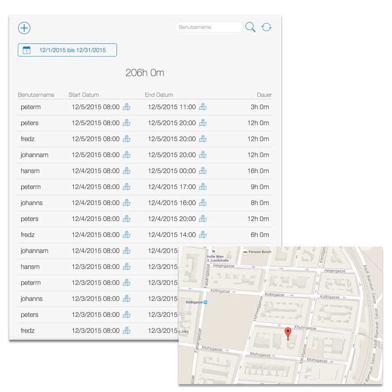
Task: Click the red location pin on the map
Action: pyautogui.click(x=288, y=334)
